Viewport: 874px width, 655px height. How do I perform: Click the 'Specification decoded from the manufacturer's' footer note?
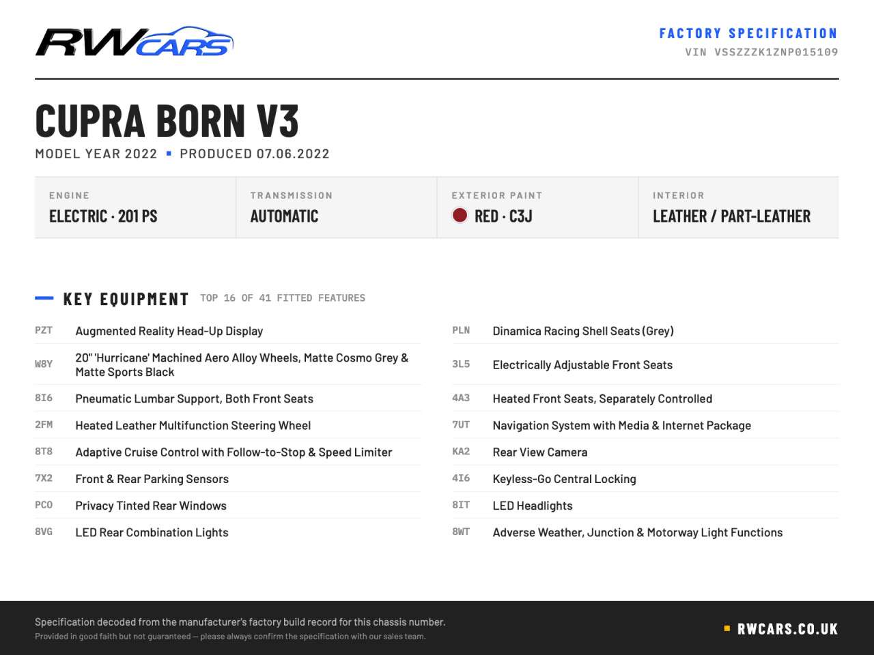tap(240, 622)
